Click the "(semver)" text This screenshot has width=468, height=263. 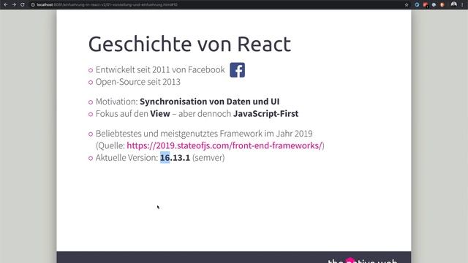pyautogui.click(x=208, y=158)
